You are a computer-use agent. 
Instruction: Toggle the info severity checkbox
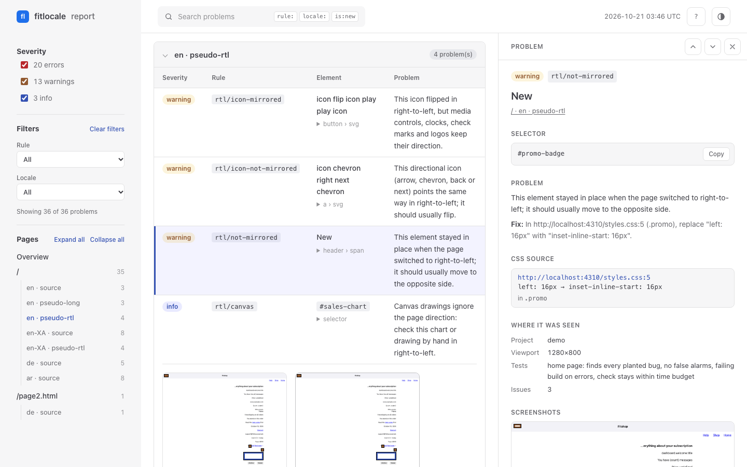click(x=24, y=98)
